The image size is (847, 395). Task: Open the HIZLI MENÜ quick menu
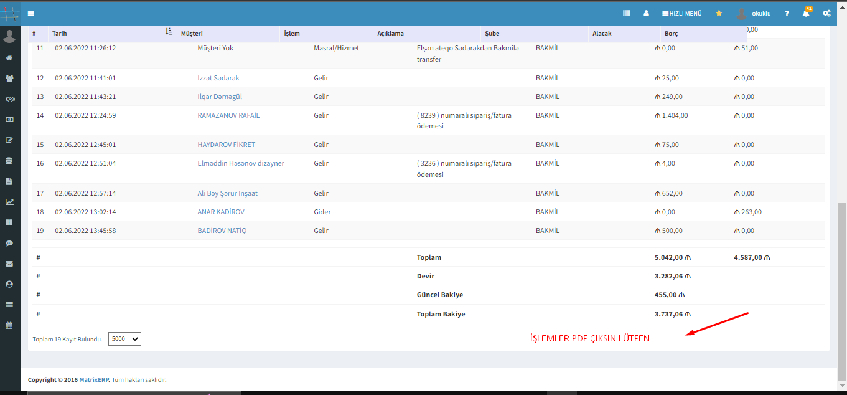point(681,13)
